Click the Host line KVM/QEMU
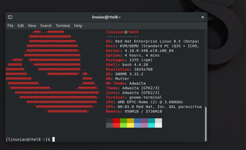The width and height of the screenshot is (246, 150). (x=152, y=46)
